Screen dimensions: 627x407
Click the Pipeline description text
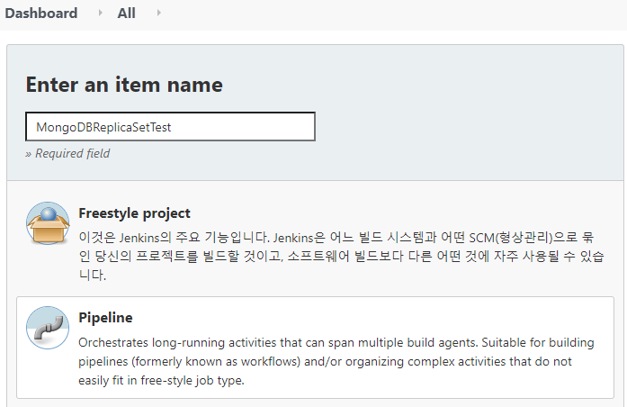336,361
